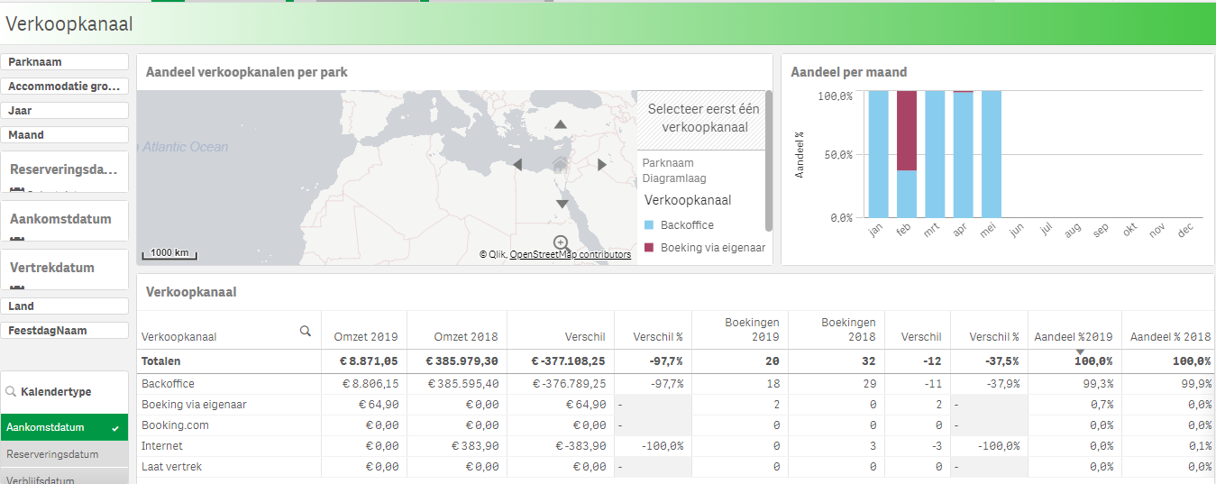Open the OpenStreetMap contributors link
This screenshot has width=1216, height=484.
570,255
